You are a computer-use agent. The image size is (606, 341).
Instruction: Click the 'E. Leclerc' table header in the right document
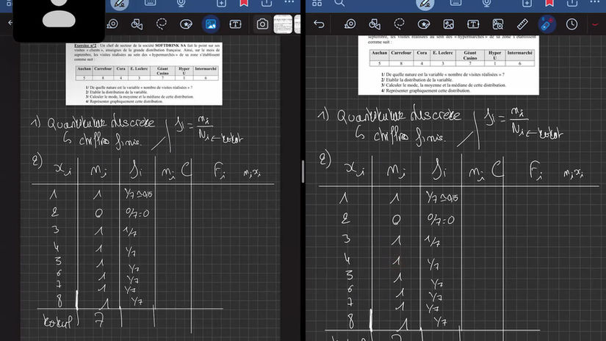442,53
